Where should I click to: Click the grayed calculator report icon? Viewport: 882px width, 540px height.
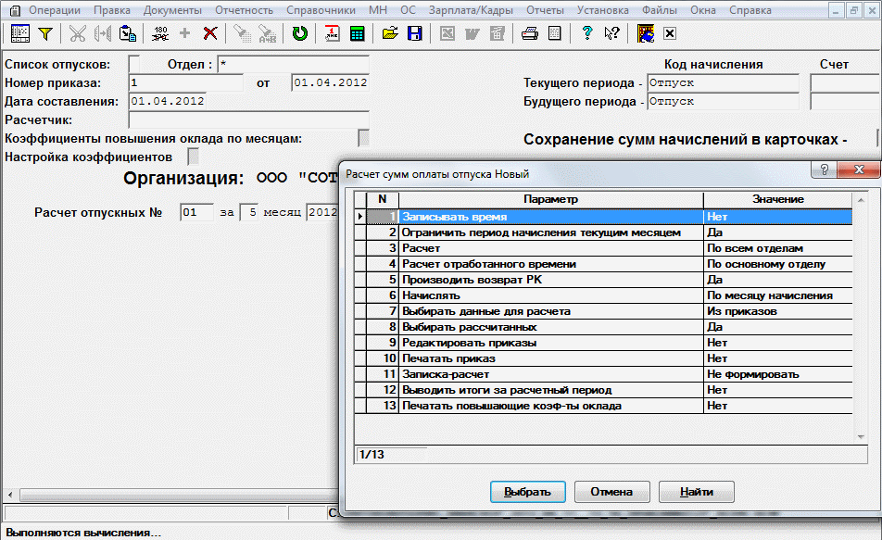(x=498, y=33)
